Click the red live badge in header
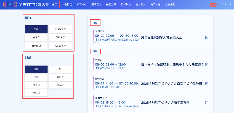Image resolution: width=234 pixels, height=113 pixels. coord(213,5)
